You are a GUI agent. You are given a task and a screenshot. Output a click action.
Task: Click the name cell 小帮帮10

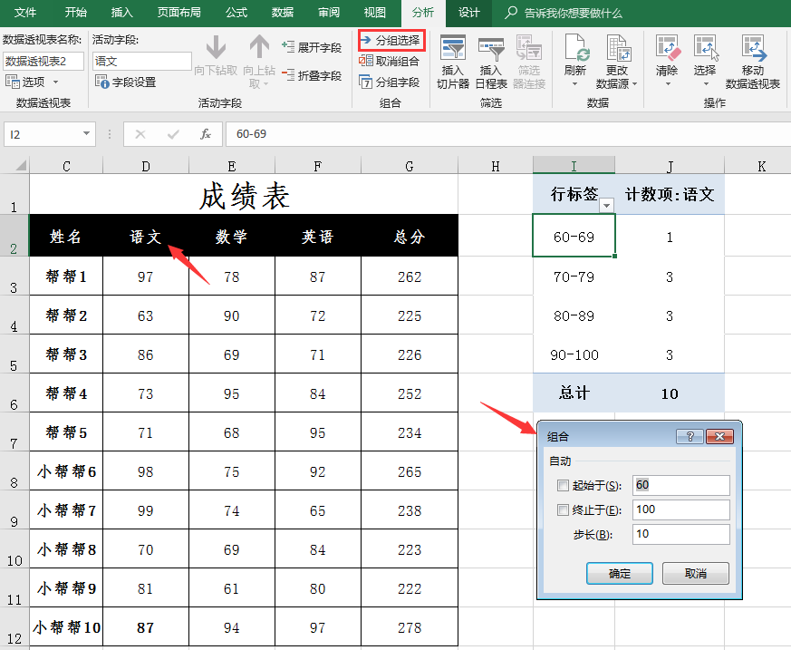(x=66, y=626)
